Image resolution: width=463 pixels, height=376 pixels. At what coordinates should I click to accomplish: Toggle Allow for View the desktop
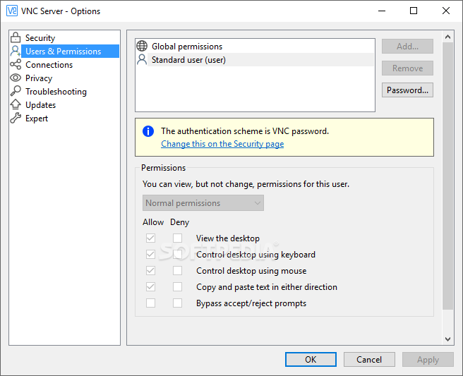pyautogui.click(x=150, y=238)
